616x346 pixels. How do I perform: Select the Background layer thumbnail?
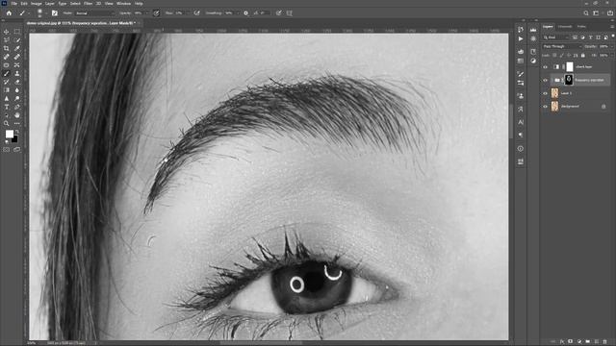point(554,107)
